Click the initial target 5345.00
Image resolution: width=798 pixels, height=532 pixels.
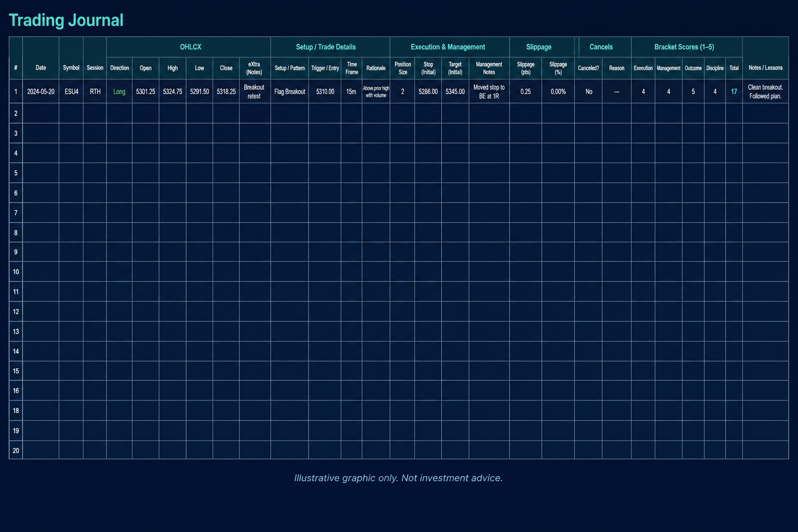point(455,91)
